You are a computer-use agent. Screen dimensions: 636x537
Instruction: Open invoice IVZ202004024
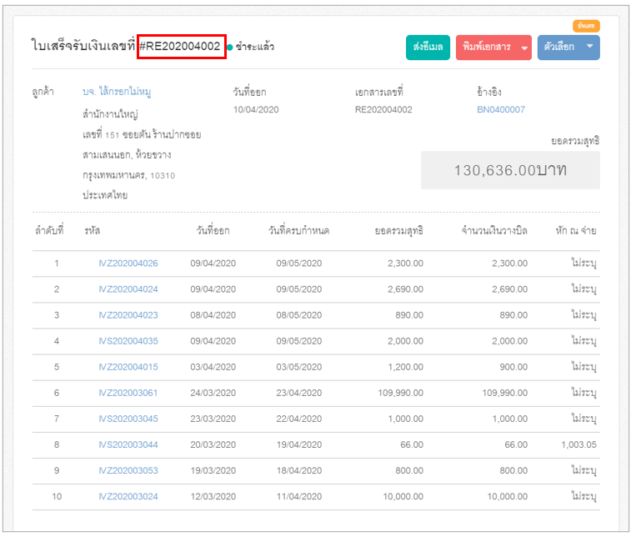pos(128,289)
